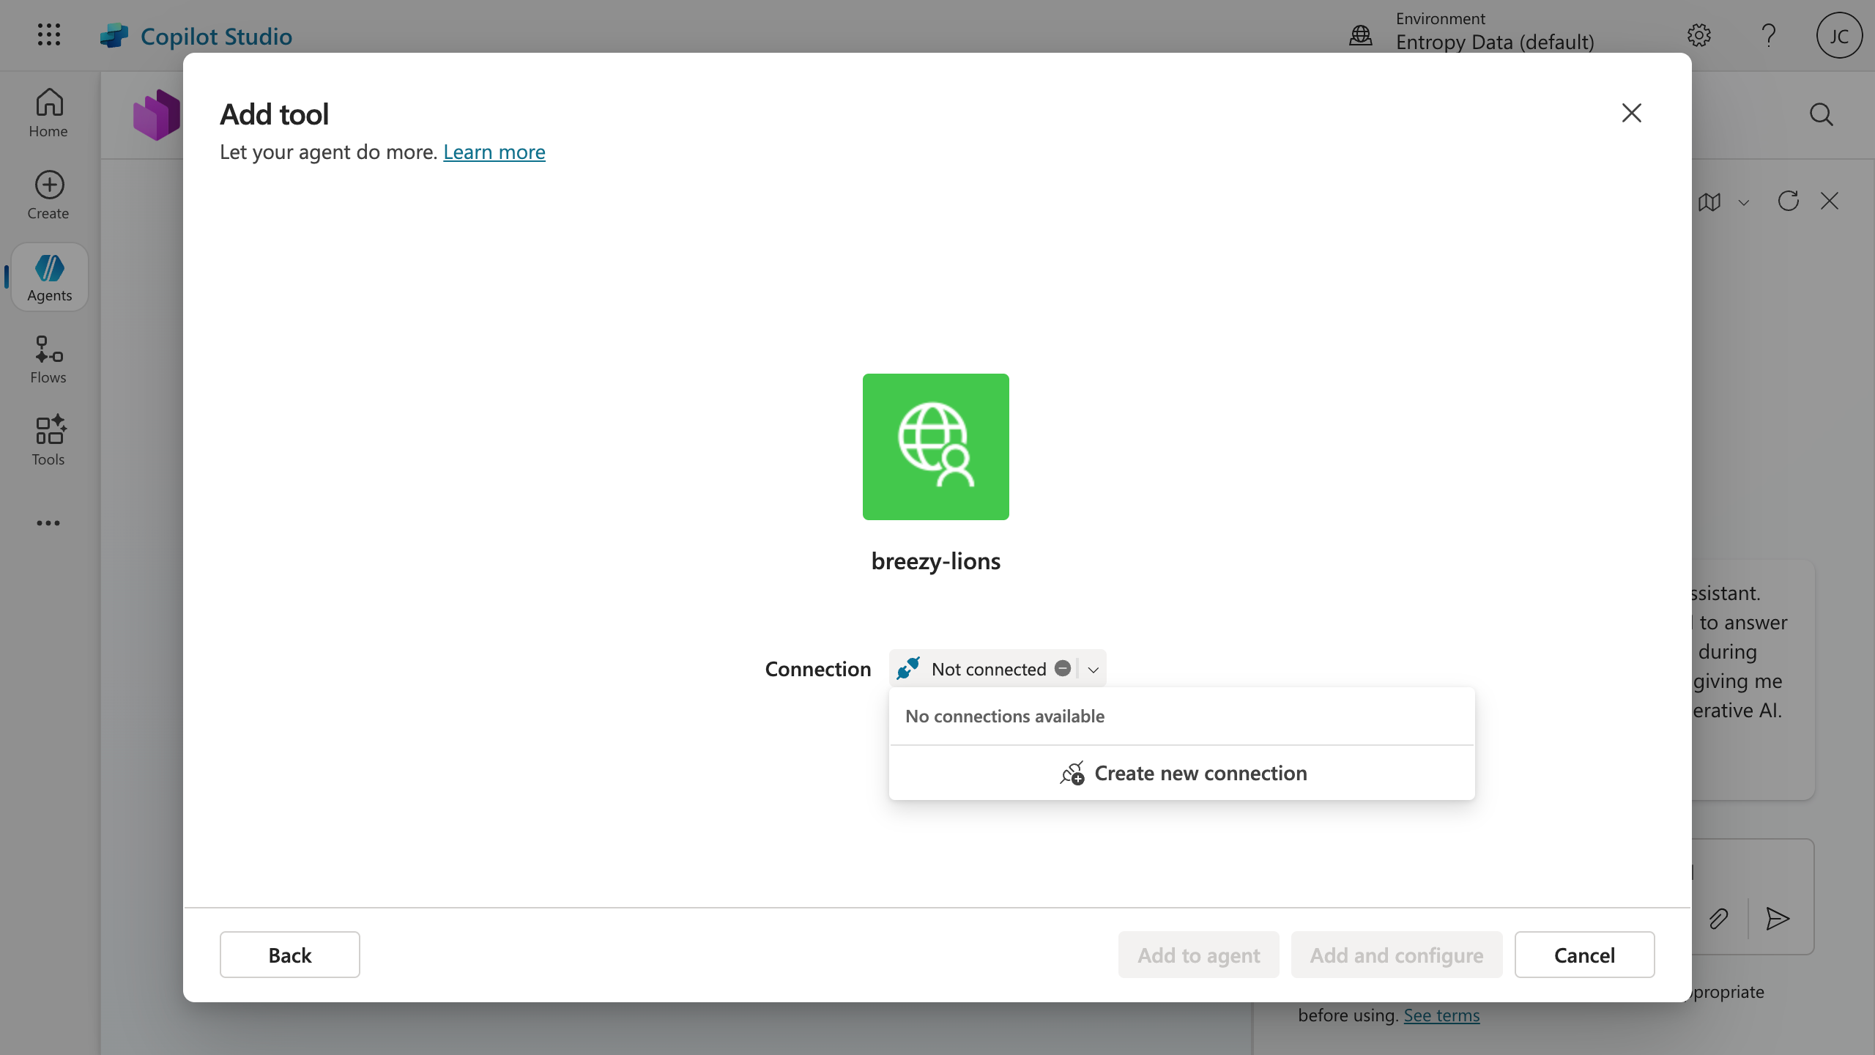
Task: Click the map icon above the chat panel
Action: pyautogui.click(x=1709, y=201)
